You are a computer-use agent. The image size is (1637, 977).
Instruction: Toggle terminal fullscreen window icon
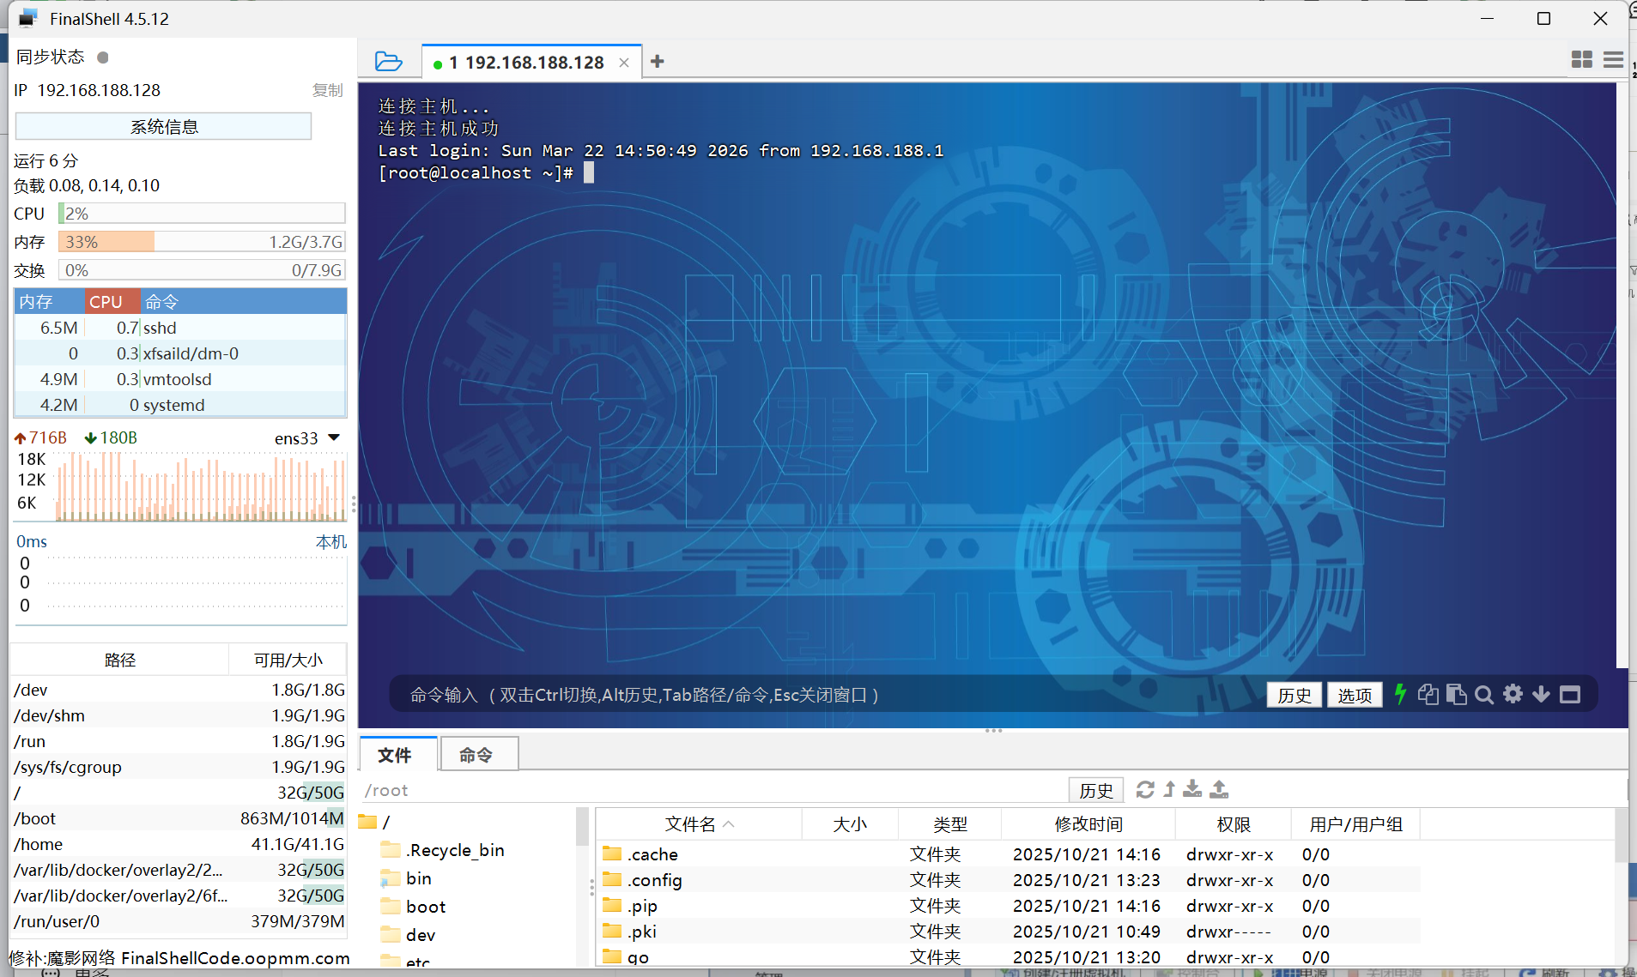tap(1570, 695)
